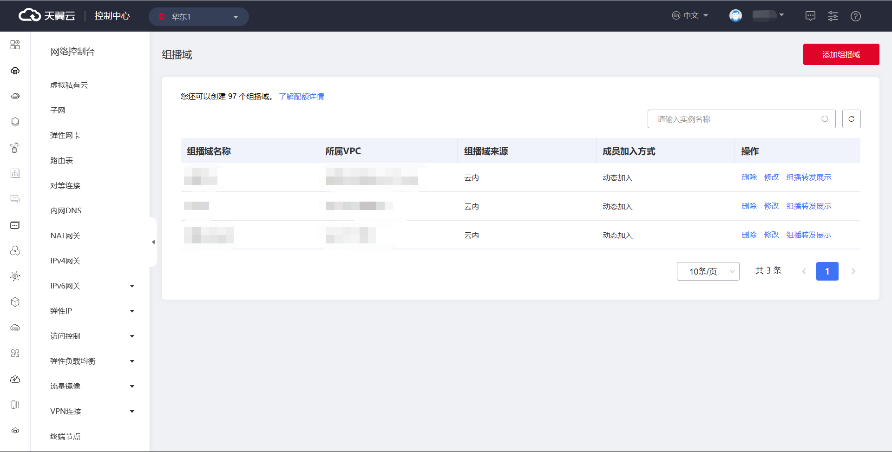Viewport: 892px width, 452px height.
Task: Open the message chat icon in header
Action: tap(810, 16)
